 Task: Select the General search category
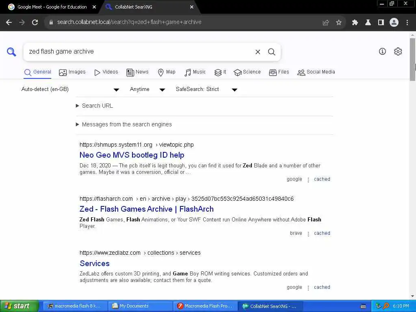pos(37,72)
